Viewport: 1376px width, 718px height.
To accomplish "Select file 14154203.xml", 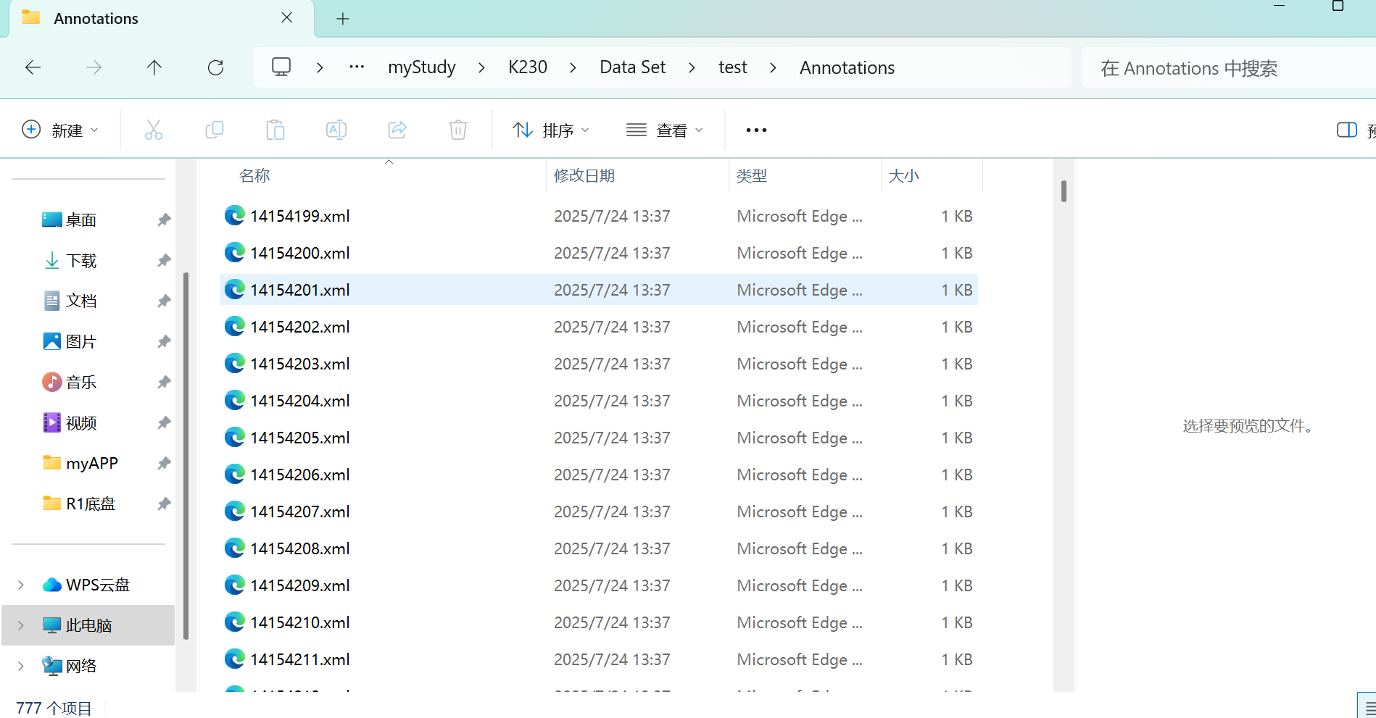I will pyautogui.click(x=598, y=364).
